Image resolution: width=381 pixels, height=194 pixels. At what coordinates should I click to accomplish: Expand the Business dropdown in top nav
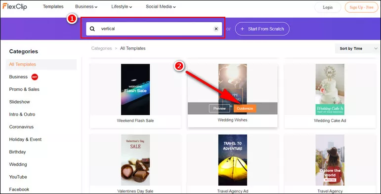click(86, 6)
